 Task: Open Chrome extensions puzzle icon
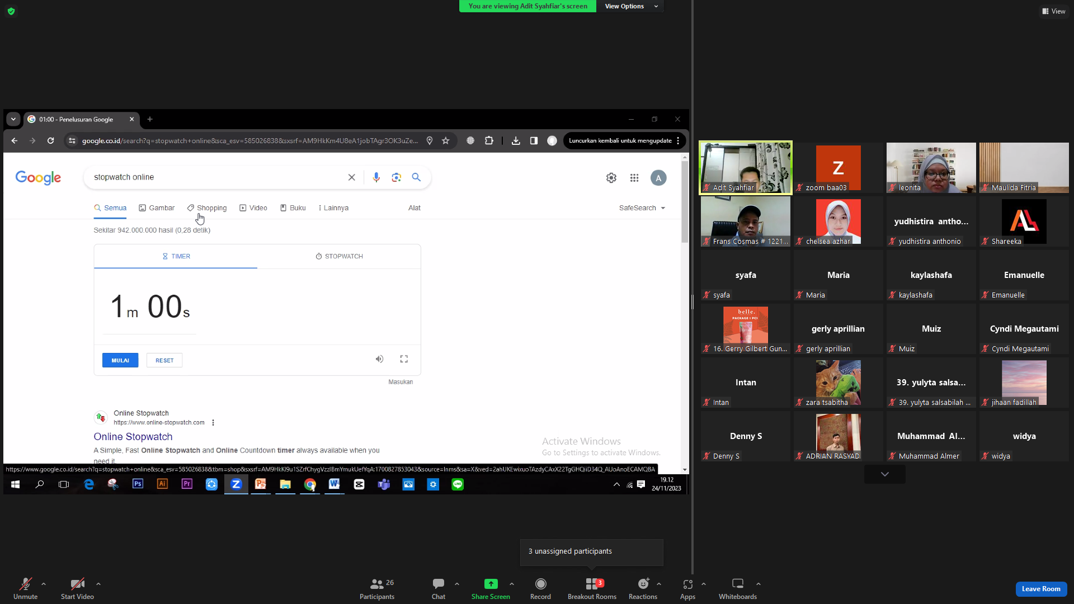pos(489,141)
